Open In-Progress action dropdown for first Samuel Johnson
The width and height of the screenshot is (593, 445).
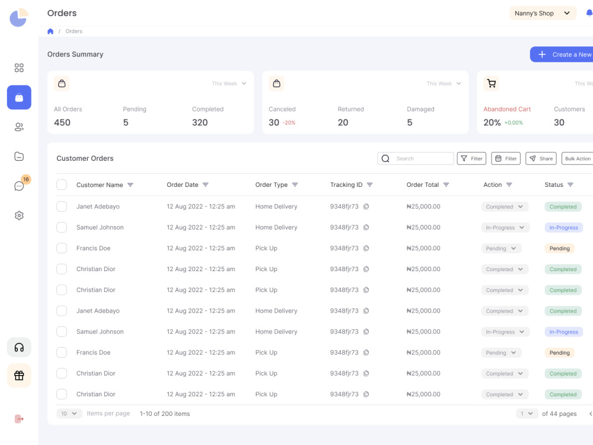(x=505, y=227)
